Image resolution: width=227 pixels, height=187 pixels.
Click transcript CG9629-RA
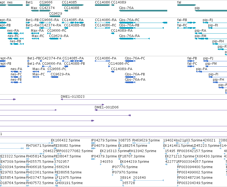[59, 36]
